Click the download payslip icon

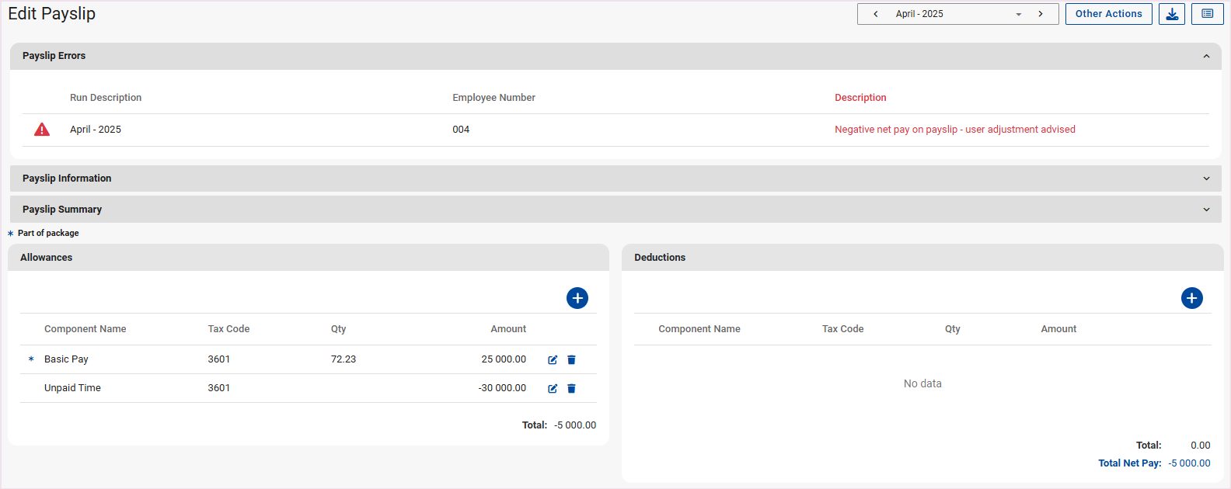[1171, 14]
